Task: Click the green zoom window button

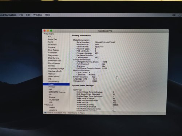Action: pyautogui.click(x=51, y=31)
